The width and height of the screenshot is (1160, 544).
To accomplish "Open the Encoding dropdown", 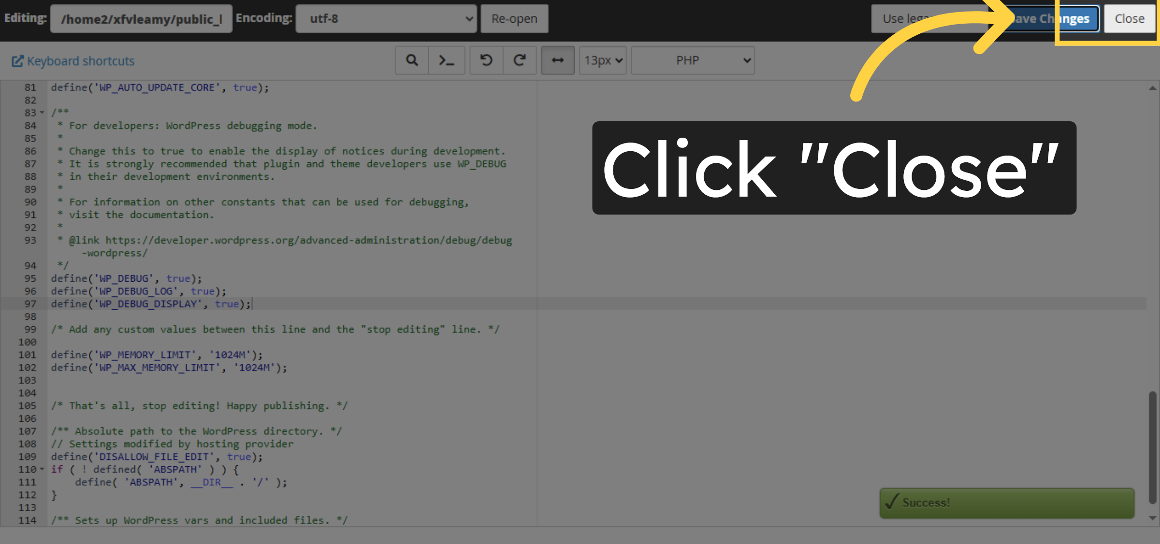I will [x=386, y=18].
